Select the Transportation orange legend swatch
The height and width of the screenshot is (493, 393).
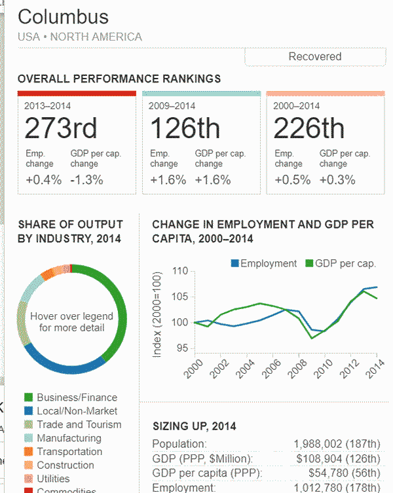(x=28, y=452)
